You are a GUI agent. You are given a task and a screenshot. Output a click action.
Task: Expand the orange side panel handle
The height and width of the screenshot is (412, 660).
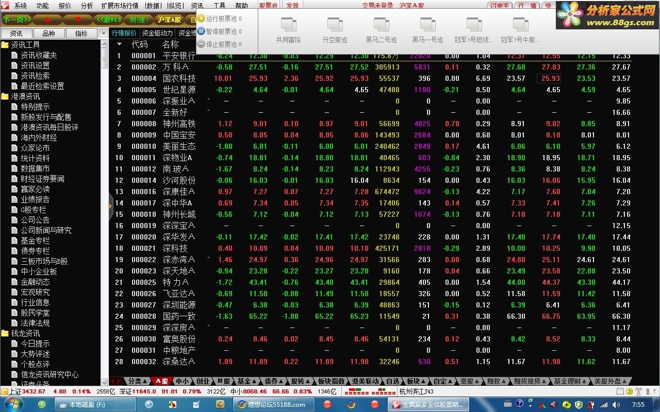(x=110, y=206)
